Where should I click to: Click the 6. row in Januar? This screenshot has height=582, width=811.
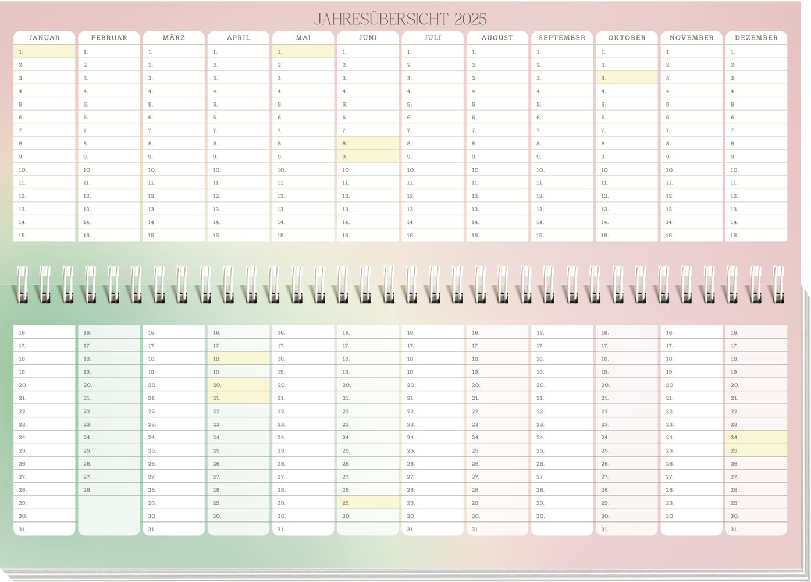44,118
